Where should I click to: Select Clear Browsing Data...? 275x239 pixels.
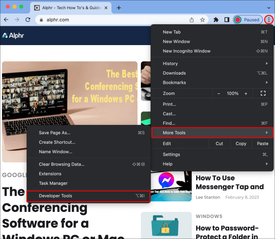[88, 164]
